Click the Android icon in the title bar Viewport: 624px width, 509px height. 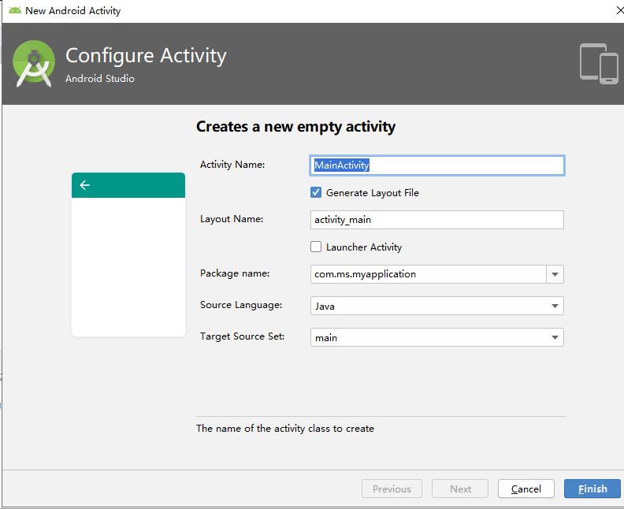point(15,11)
